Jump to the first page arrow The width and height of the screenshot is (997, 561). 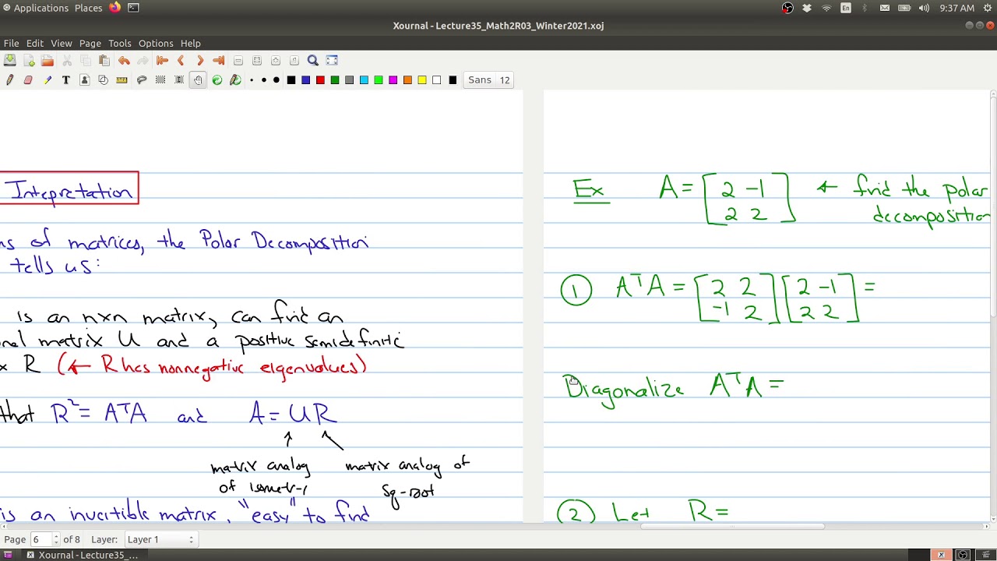click(162, 61)
